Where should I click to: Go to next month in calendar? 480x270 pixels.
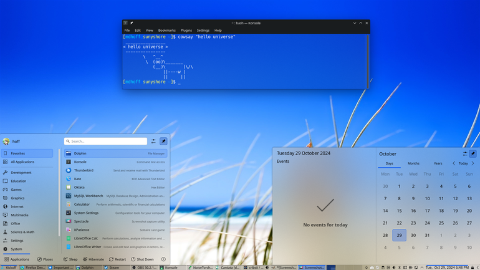tap(473, 163)
